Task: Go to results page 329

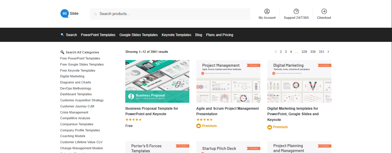Action: 304,52
